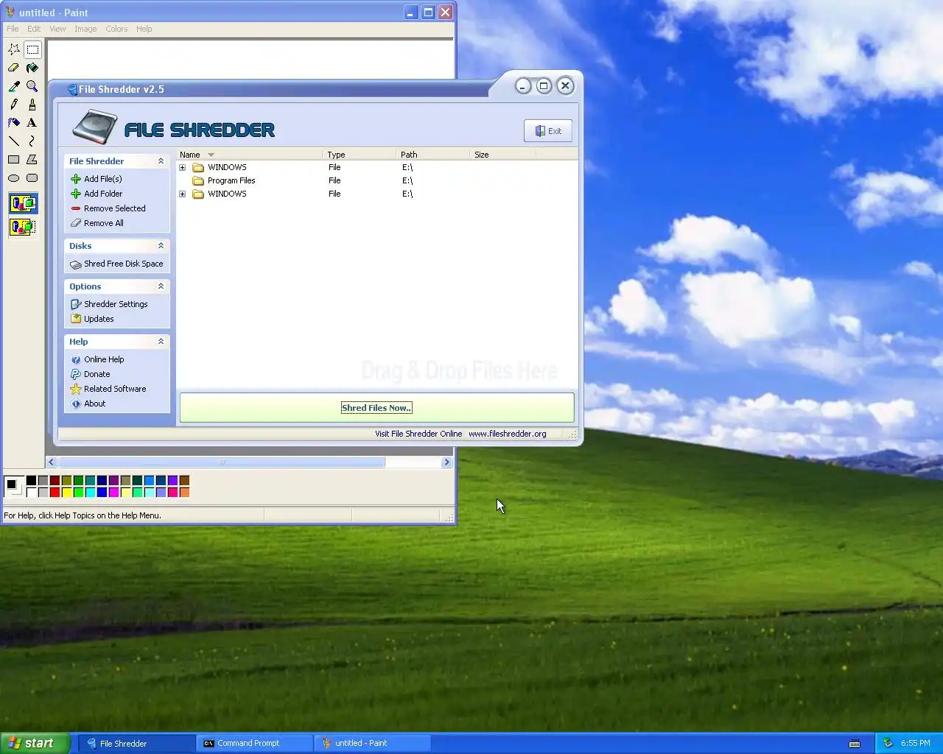Choose the Eraser tool in Paint
The width and height of the screenshot is (943, 754).
coord(14,68)
